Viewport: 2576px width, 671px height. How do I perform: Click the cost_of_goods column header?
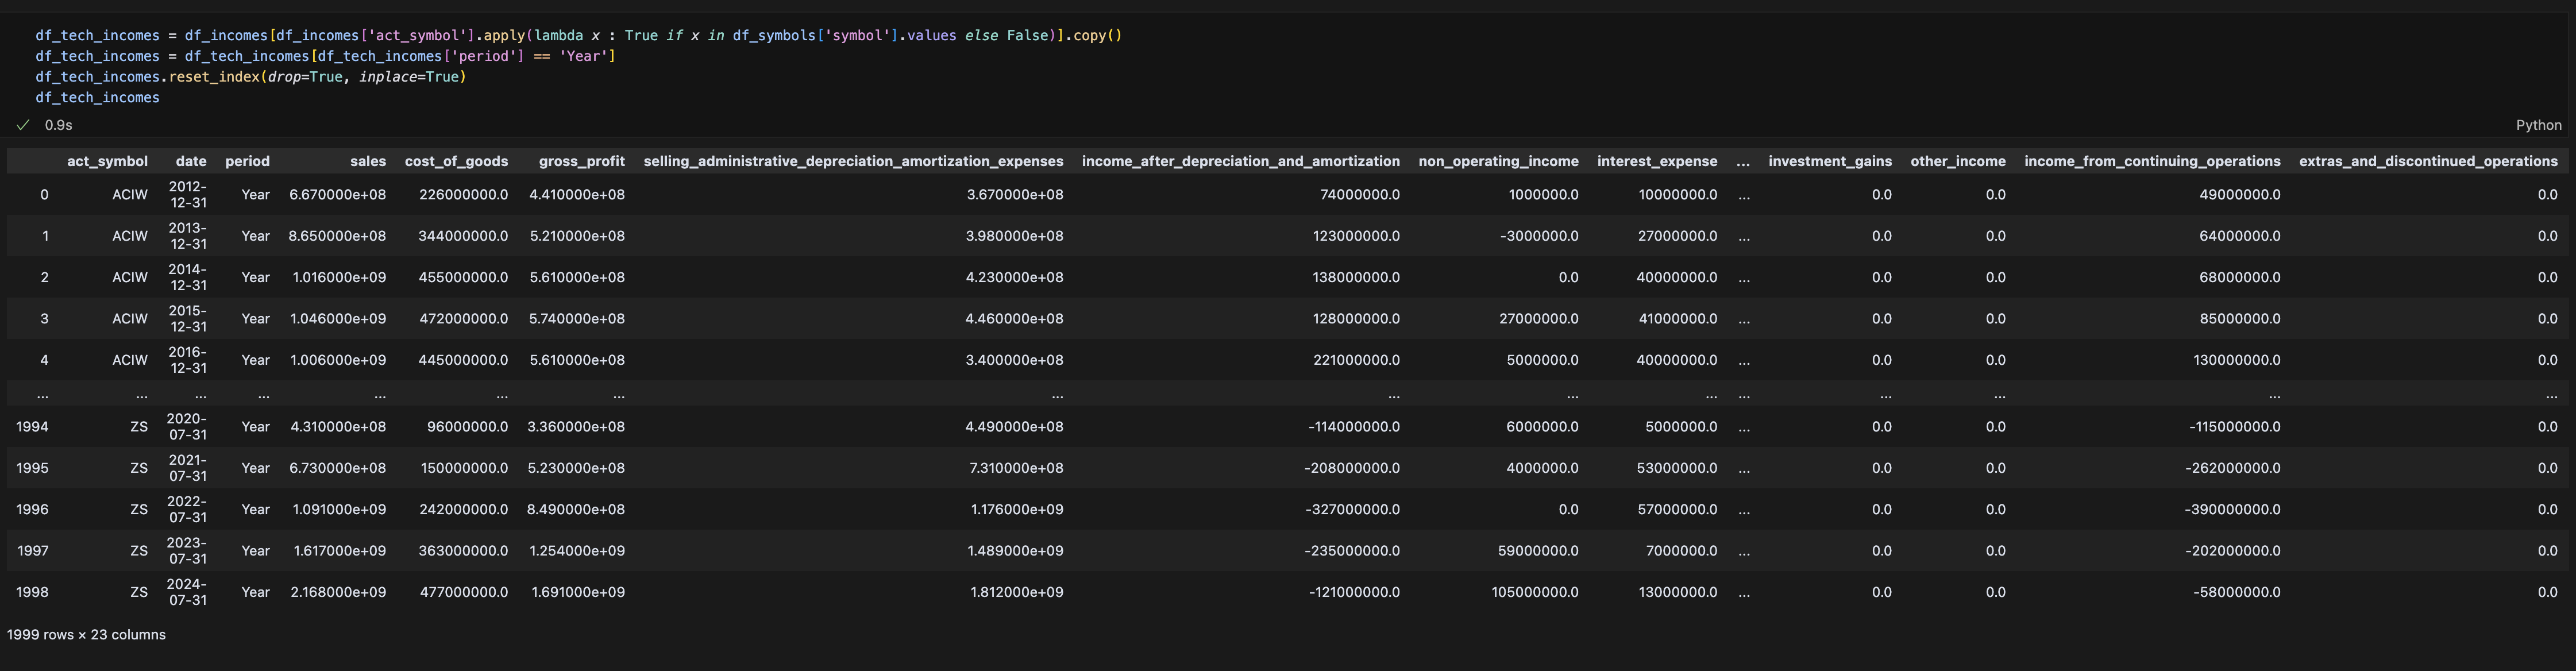pyautogui.click(x=456, y=161)
